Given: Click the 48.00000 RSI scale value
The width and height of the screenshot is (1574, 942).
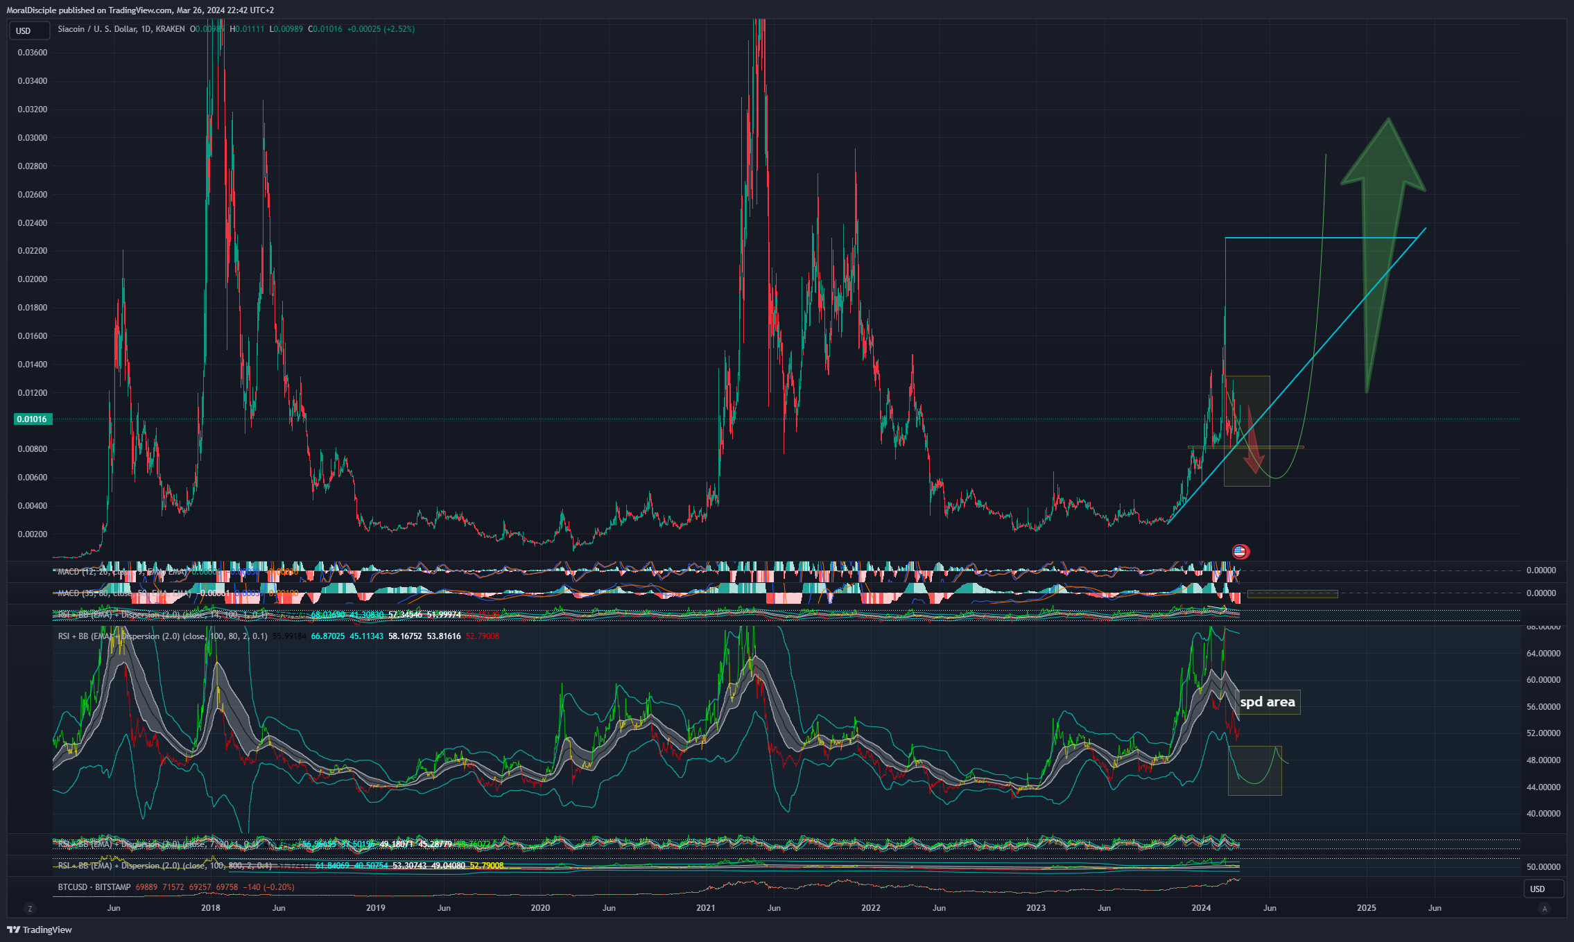Looking at the screenshot, I should click(x=1543, y=760).
